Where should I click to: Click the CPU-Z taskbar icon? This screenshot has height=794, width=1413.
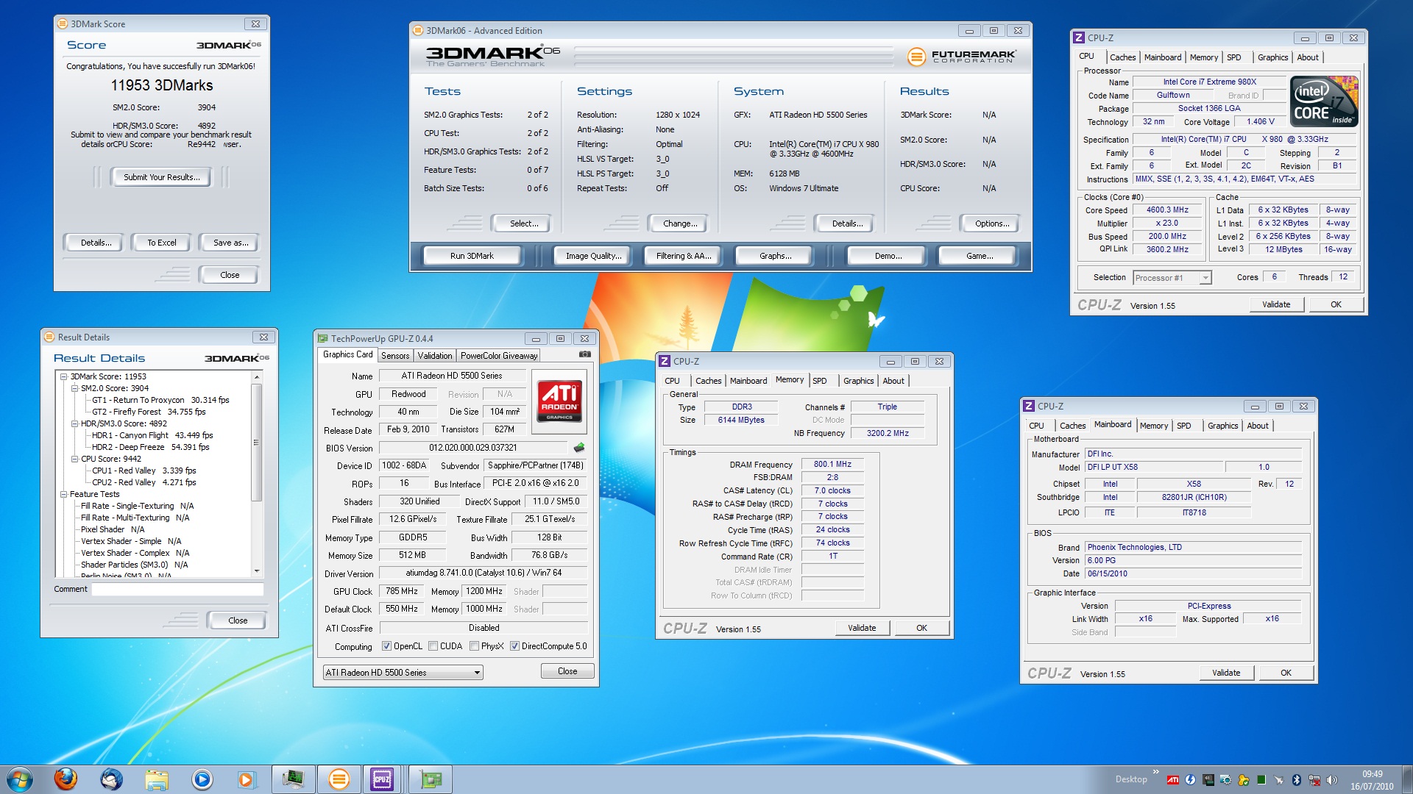pos(382,779)
